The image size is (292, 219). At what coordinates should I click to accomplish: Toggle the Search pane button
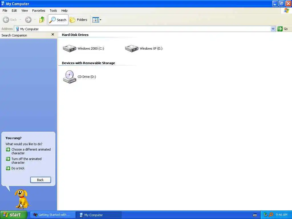pos(58,20)
